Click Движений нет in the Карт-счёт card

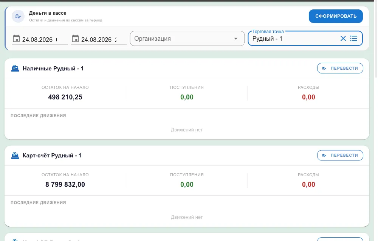coord(187,217)
